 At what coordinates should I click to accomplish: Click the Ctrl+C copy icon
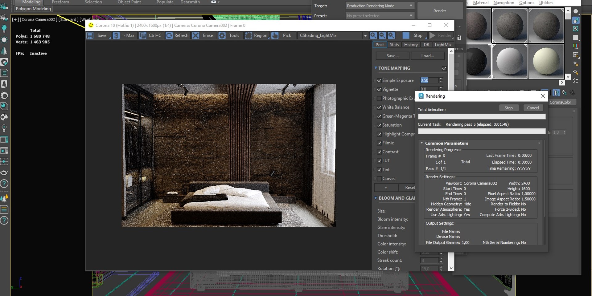(x=142, y=35)
